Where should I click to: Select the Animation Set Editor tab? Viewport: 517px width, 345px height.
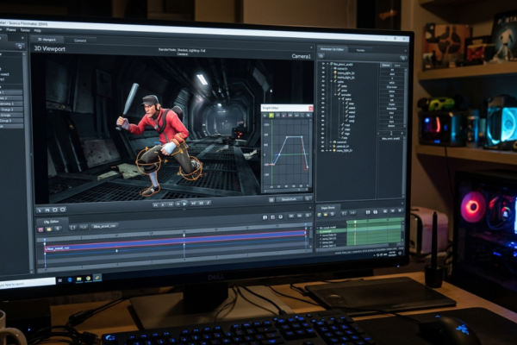(333, 49)
